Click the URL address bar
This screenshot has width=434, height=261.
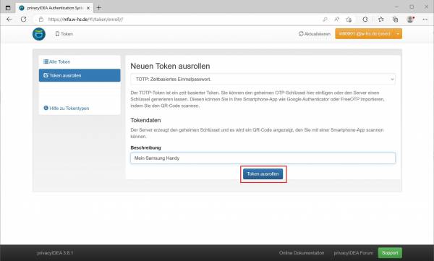point(177,20)
